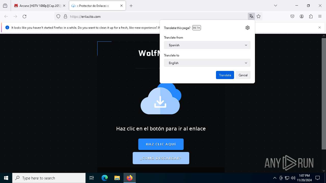The height and width of the screenshot is (183, 326).
Task: Open tracking protection shield icon
Action: (x=58, y=17)
